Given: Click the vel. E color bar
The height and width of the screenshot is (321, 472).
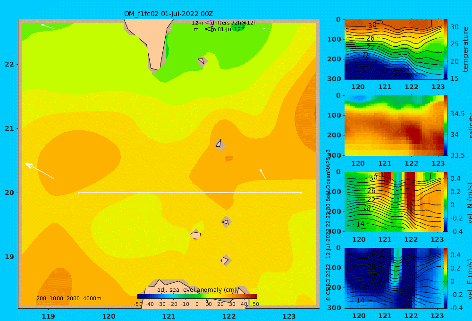Looking at the screenshot, I should pos(445,278).
